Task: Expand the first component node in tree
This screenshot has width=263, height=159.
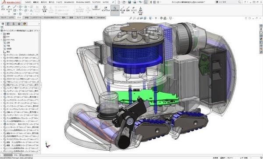Action: click(x=1, y=55)
